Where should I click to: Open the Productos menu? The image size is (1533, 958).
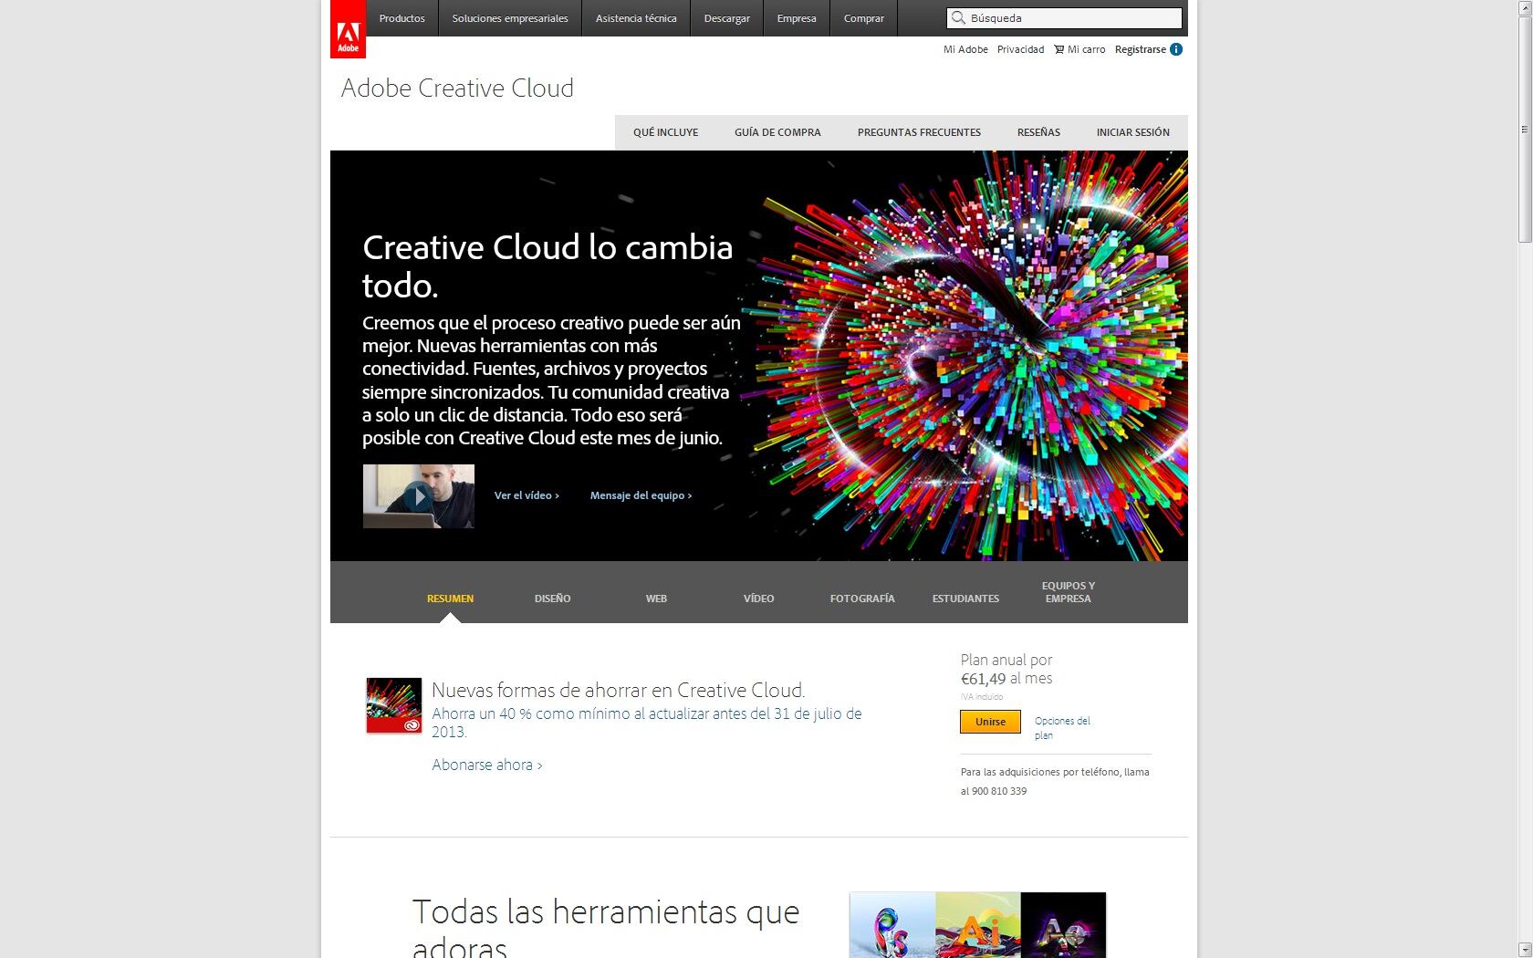(402, 18)
